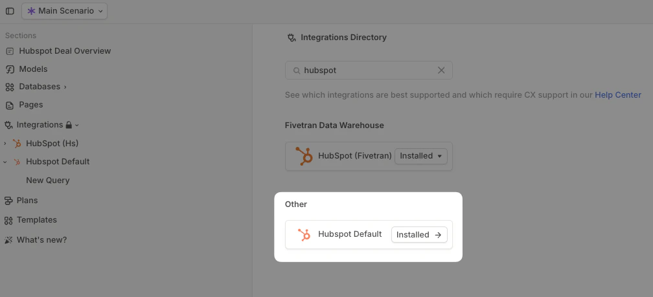The image size is (653, 297).
Task: Click Hubspot Default logo icon in sidebar
Action: pos(17,162)
